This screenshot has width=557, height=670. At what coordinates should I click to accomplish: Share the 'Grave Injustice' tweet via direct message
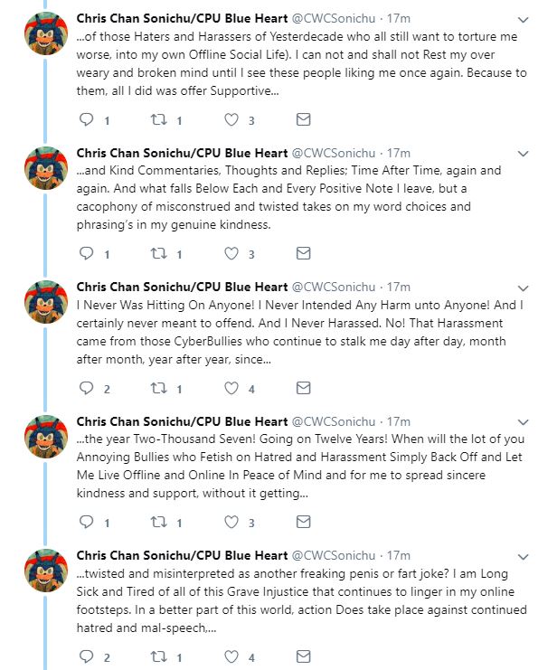pos(303,656)
